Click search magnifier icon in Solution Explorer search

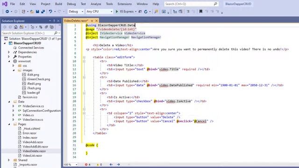pyautogui.click(x=56, y=33)
